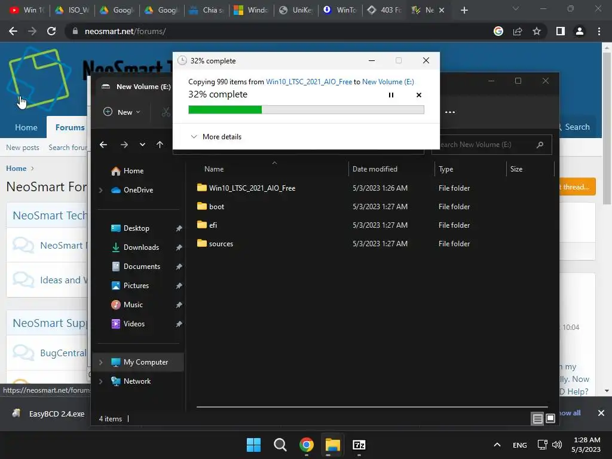This screenshot has width=612, height=459.
Task: Open Desktop quick access folder
Action: pyautogui.click(x=136, y=228)
